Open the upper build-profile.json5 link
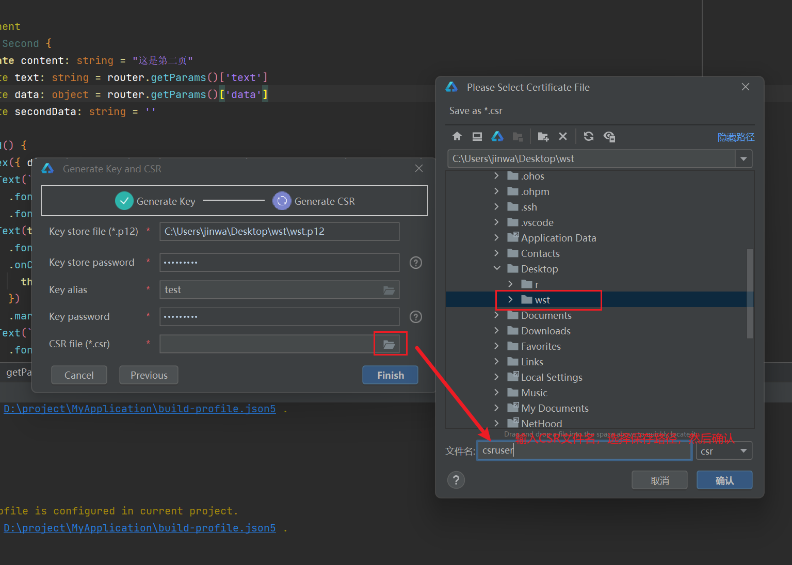The image size is (792, 565). coord(140,409)
